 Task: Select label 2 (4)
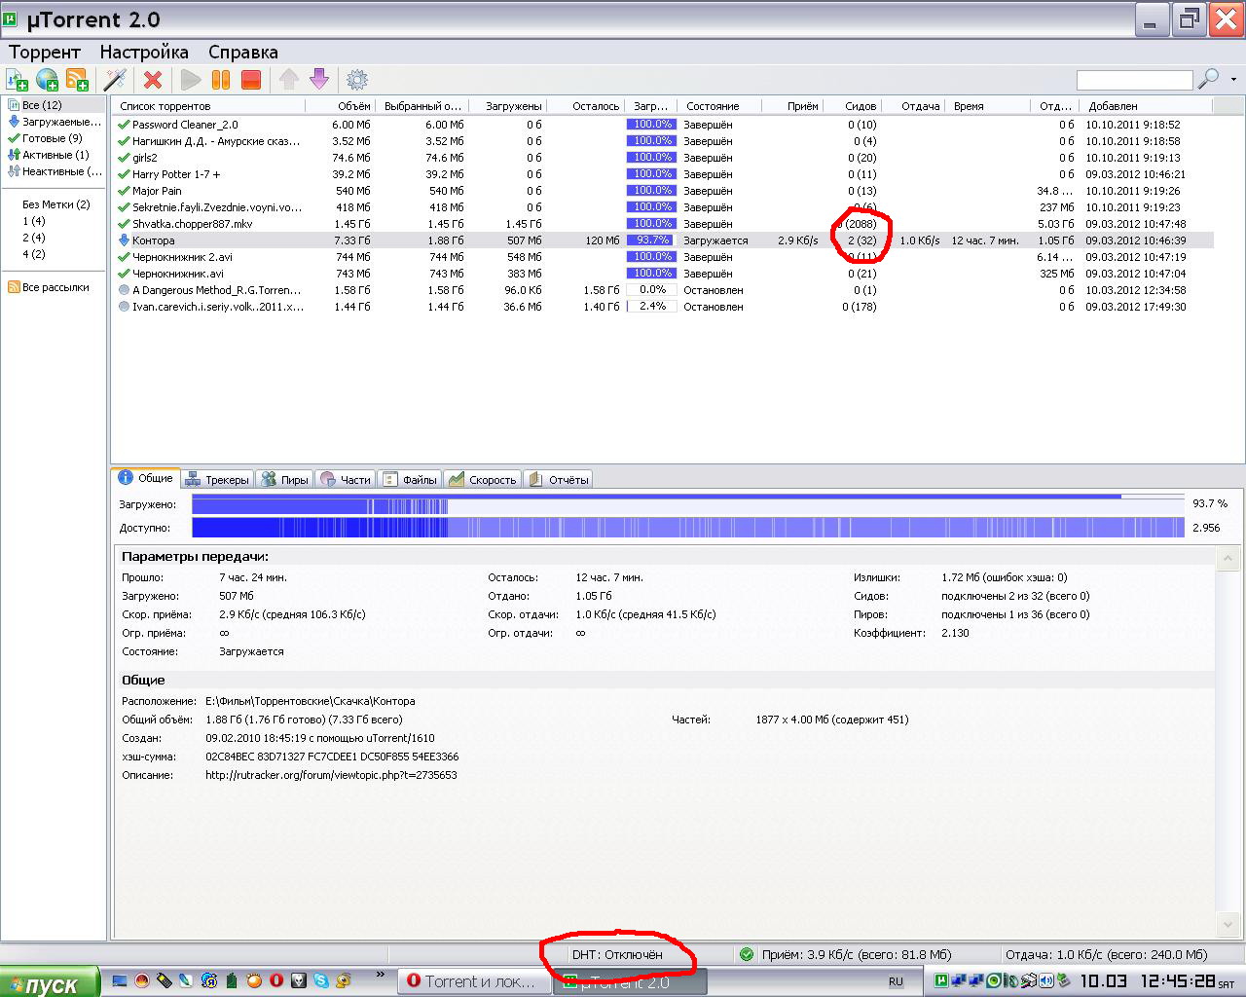(x=34, y=238)
